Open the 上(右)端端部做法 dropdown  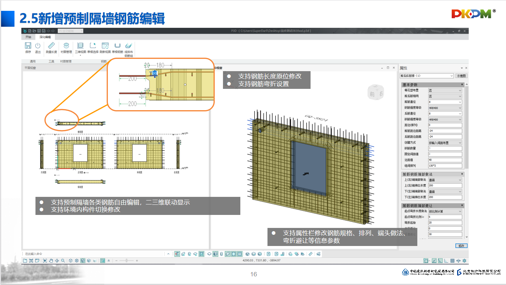click(x=445, y=180)
